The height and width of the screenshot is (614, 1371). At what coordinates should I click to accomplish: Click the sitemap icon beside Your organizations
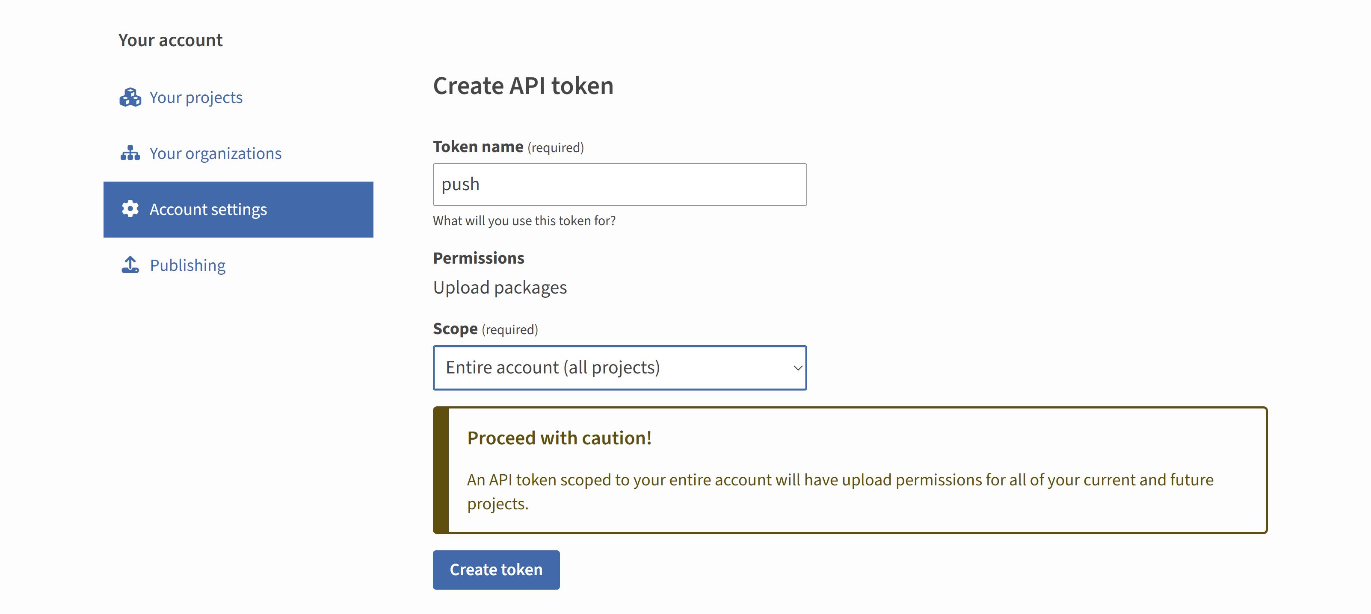130,153
